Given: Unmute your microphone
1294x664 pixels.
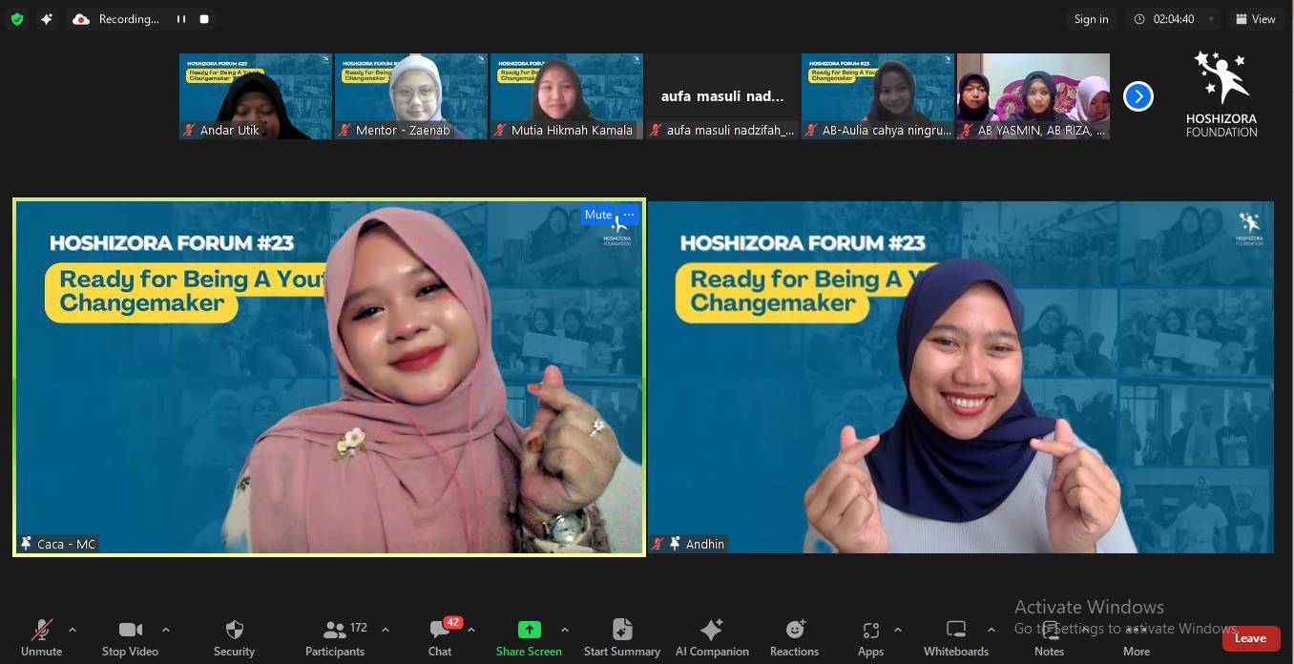Looking at the screenshot, I should pyautogui.click(x=41, y=637).
